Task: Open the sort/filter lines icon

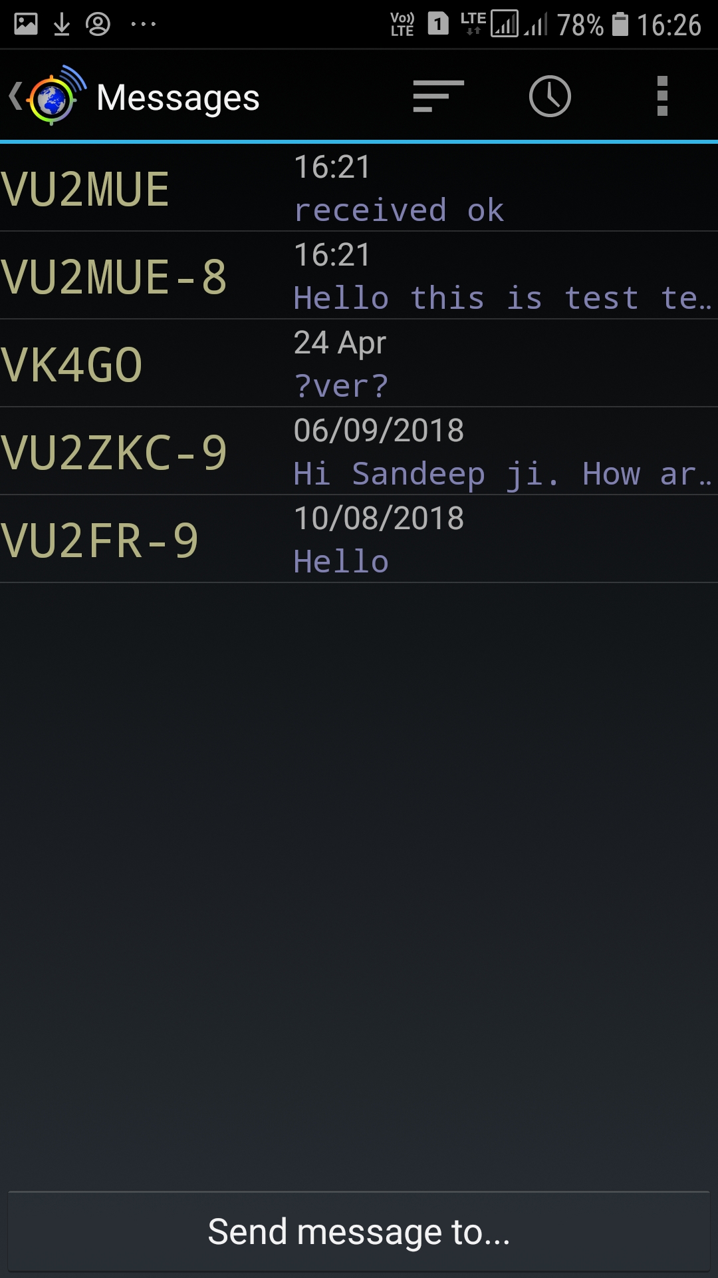Action: (438, 97)
